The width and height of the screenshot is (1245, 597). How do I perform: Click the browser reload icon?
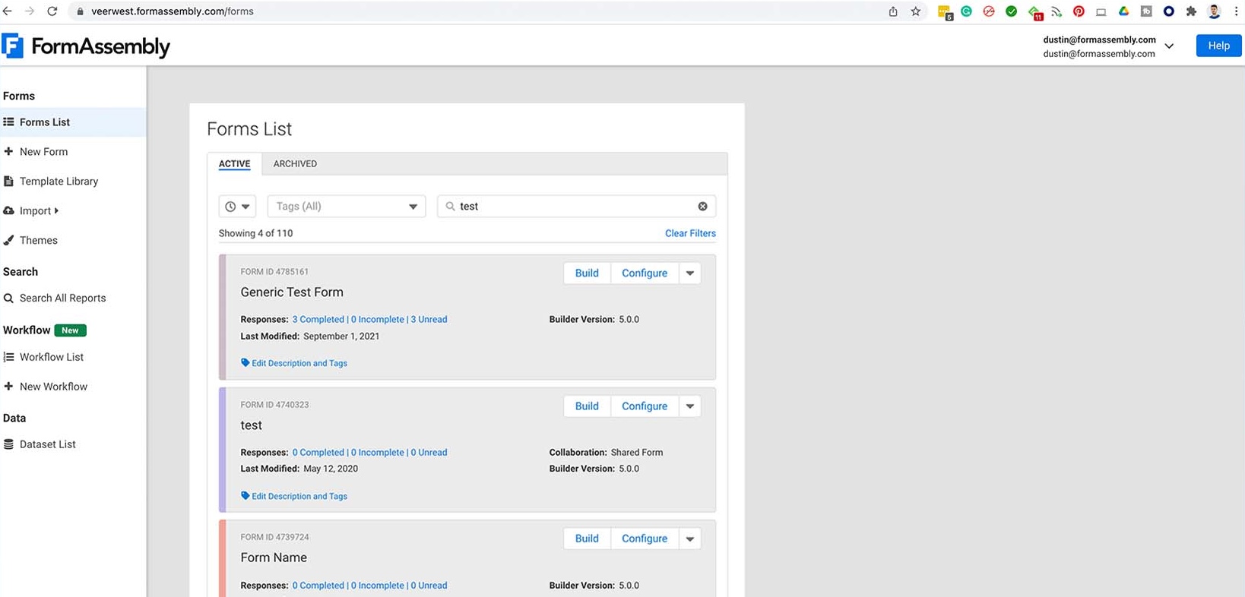click(x=52, y=11)
